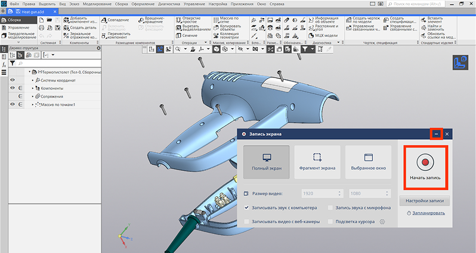The height and width of the screenshot is (253, 476).
Task: Click Создать чертеж по модели command
Action: (x=363, y=20)
